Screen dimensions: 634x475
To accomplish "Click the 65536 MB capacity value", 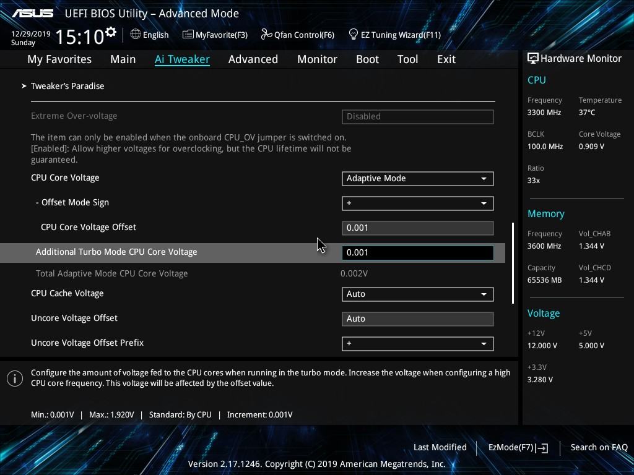I will [545, 280].
